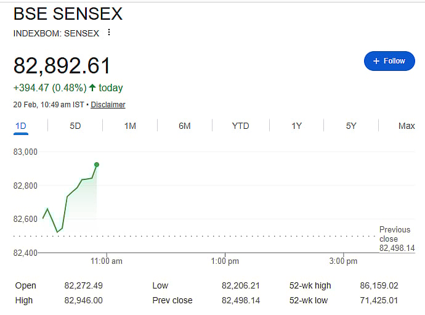Click the Previous close label on chart
The height and width of the screenshot is (315, 425).
(x=394, y=234)
